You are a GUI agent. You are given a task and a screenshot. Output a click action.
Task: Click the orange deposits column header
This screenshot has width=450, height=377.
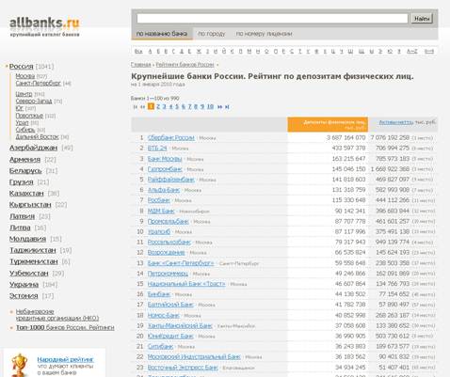(x=328, y=124)
